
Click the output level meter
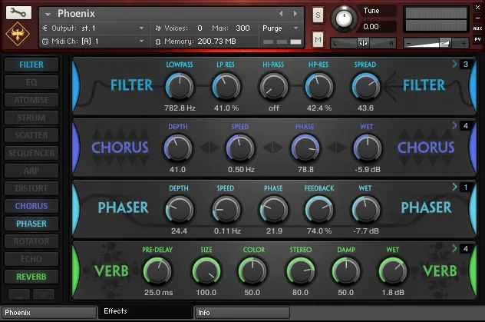pyautogui.click(x=436, y=19)
